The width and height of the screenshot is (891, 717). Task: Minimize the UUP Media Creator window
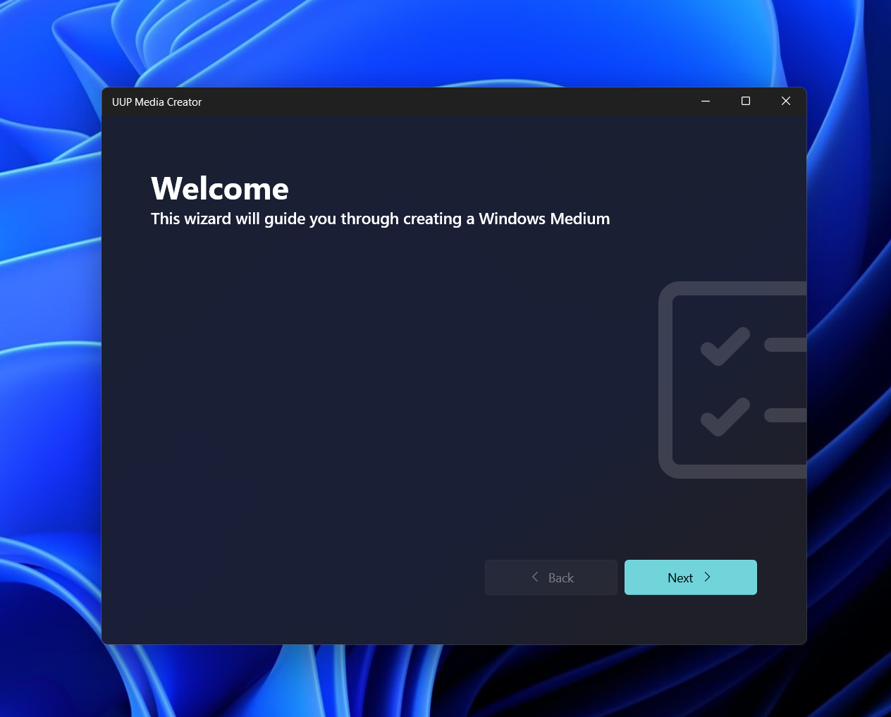point(706,102)
